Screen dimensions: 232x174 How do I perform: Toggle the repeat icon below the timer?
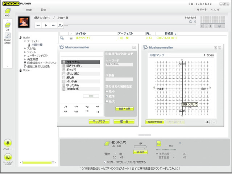click(x=191, y=22)
